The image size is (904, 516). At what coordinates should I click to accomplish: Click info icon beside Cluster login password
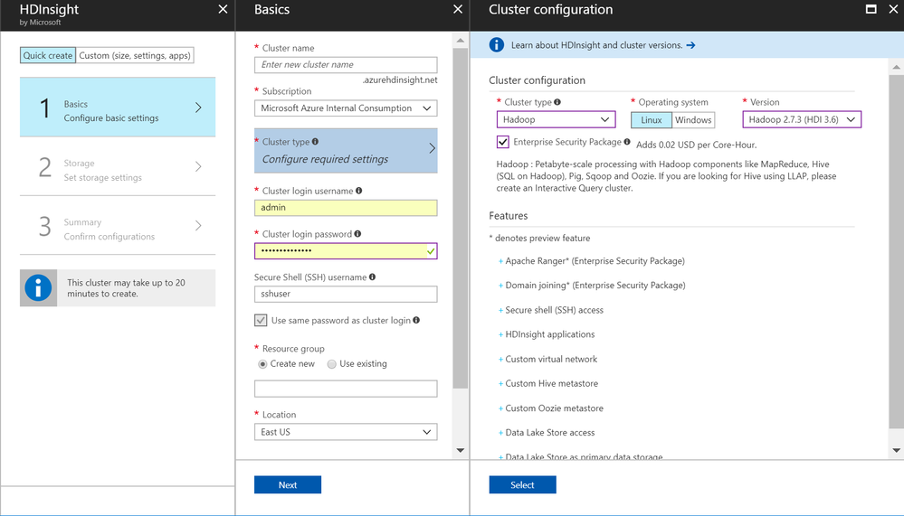pyautogui.click(x=358, y=234)
